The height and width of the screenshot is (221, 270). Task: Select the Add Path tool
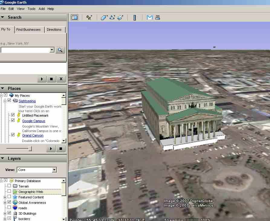[x=112, y=17]
